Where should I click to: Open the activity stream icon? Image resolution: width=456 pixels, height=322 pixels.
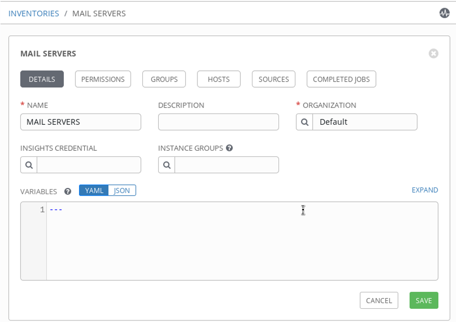[x=444, y=13]
